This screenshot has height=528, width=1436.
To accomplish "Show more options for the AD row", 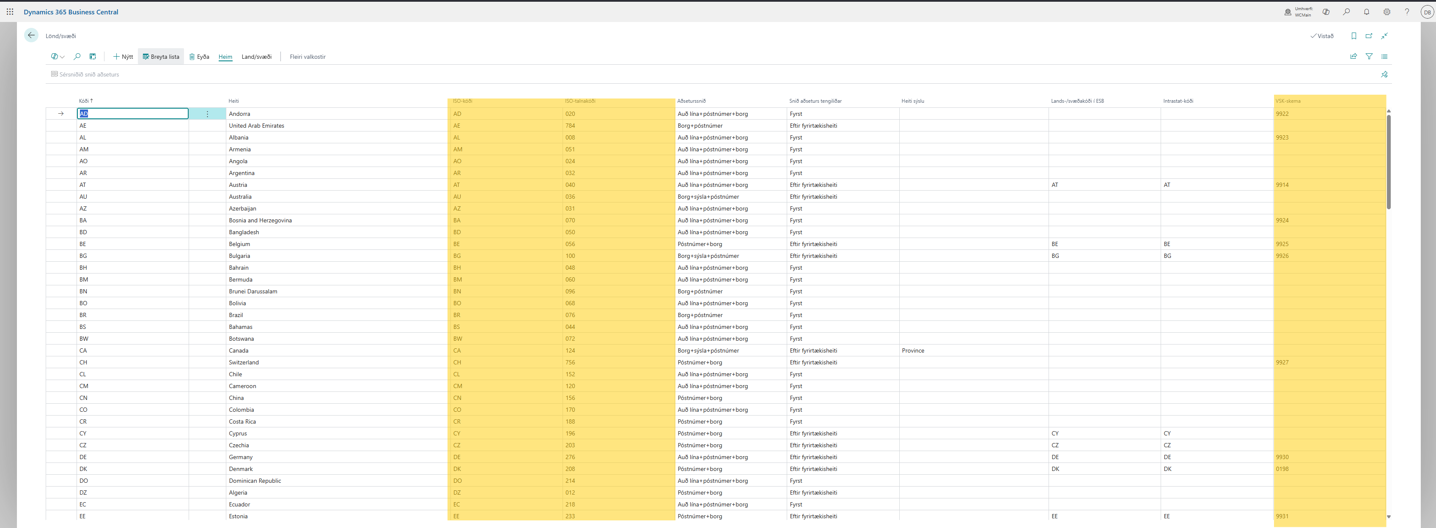I will point(207,114).
